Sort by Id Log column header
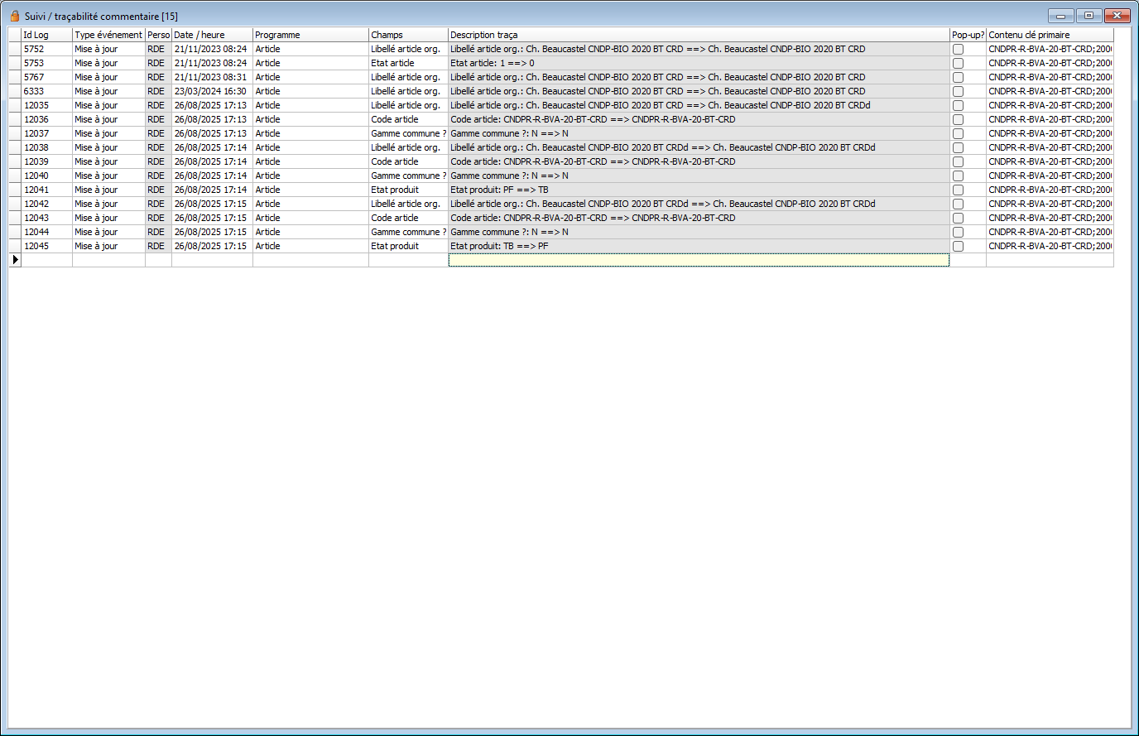The width and height of the screenshot is (1139, 736). (46, 35)
